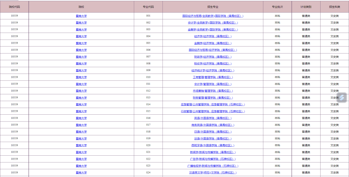Open the 金融学(经济学院) major link

(213, 43)
